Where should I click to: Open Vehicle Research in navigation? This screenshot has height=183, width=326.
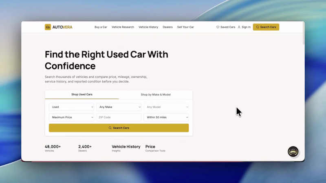[123, 27]
